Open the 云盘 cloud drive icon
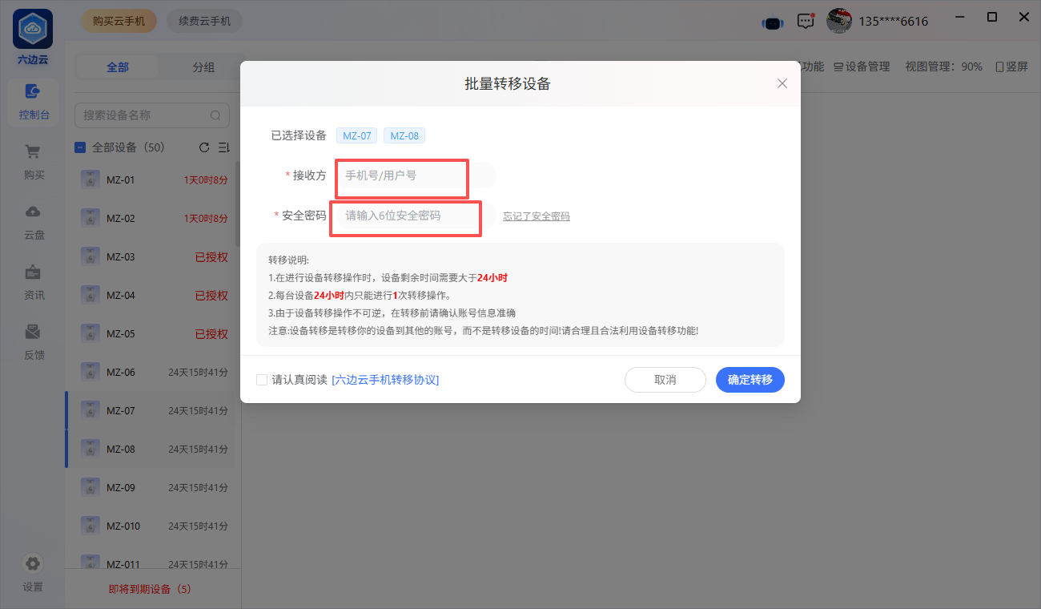 click(33, 212)
